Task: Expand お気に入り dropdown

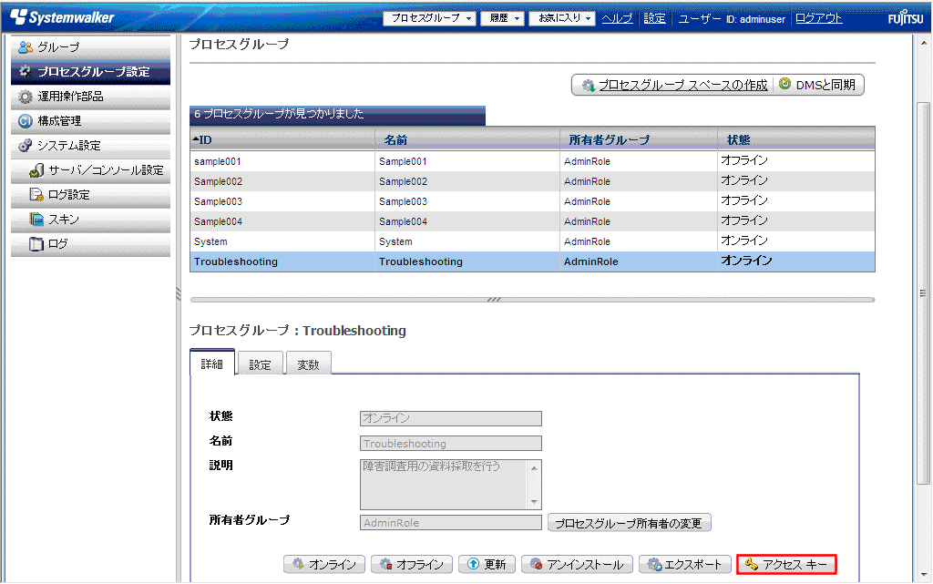Action: pos(561,18)
